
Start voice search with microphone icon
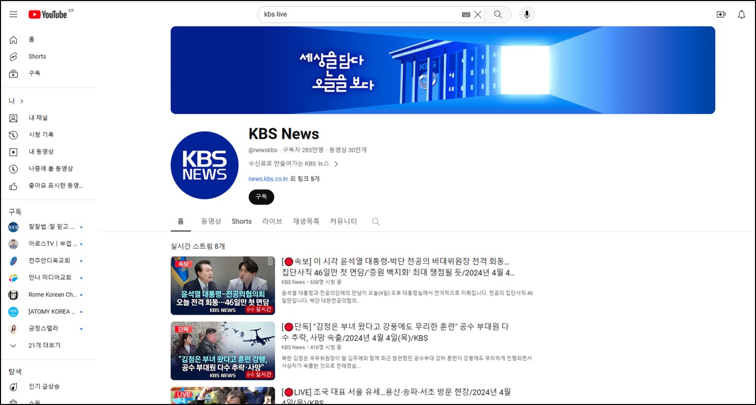[527, 15]
